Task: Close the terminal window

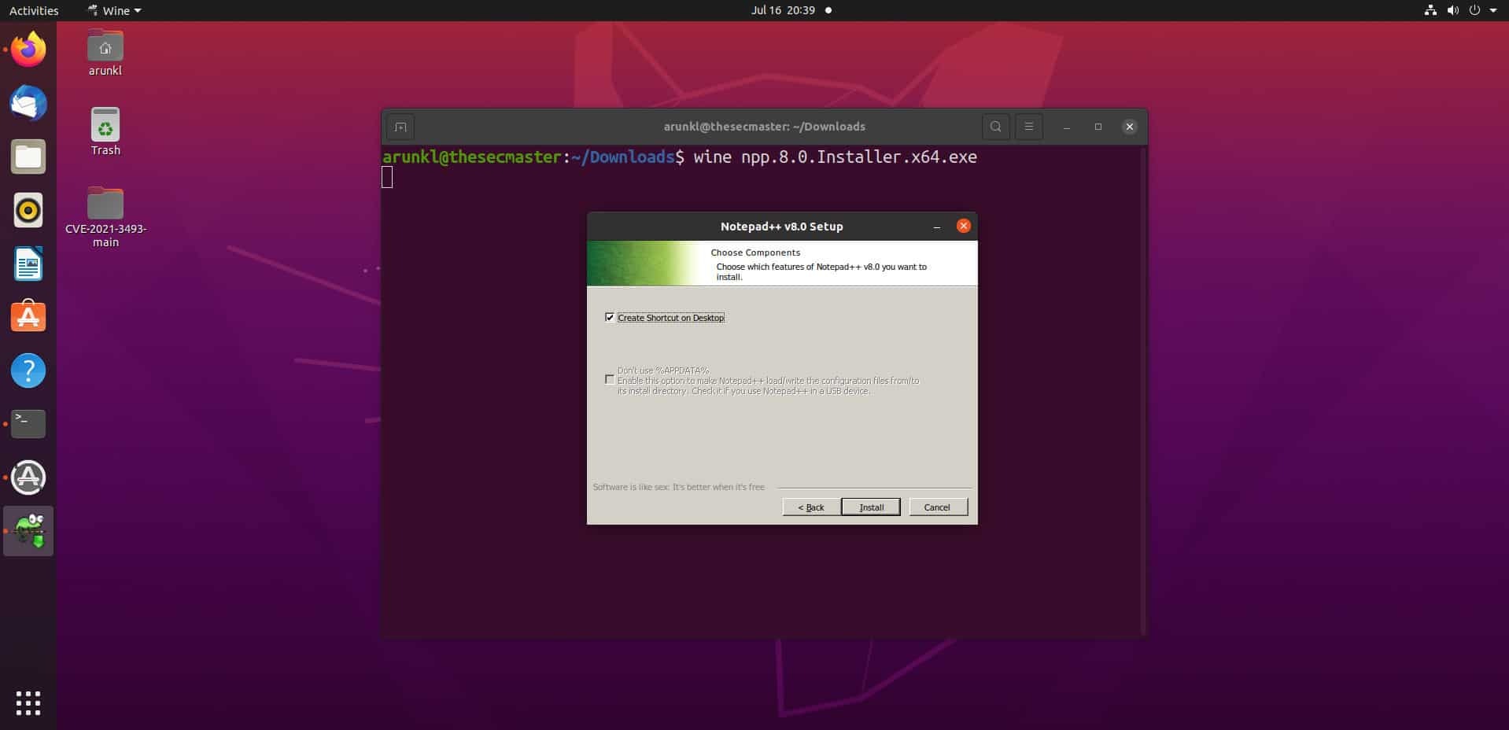Action: coord(1129,127)
